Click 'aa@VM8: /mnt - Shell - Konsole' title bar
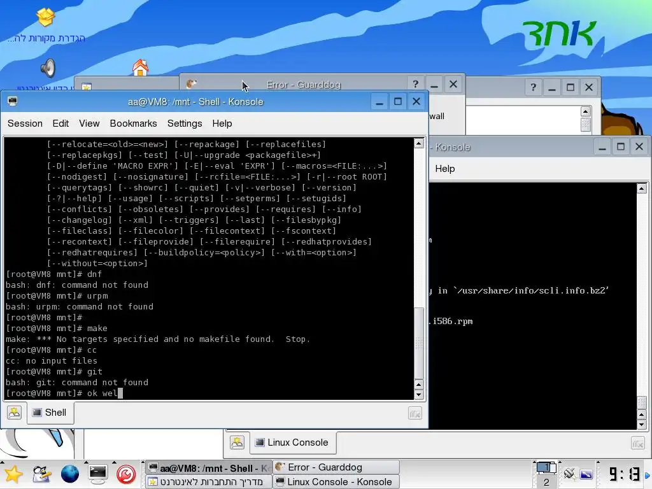 click(195, 102)
